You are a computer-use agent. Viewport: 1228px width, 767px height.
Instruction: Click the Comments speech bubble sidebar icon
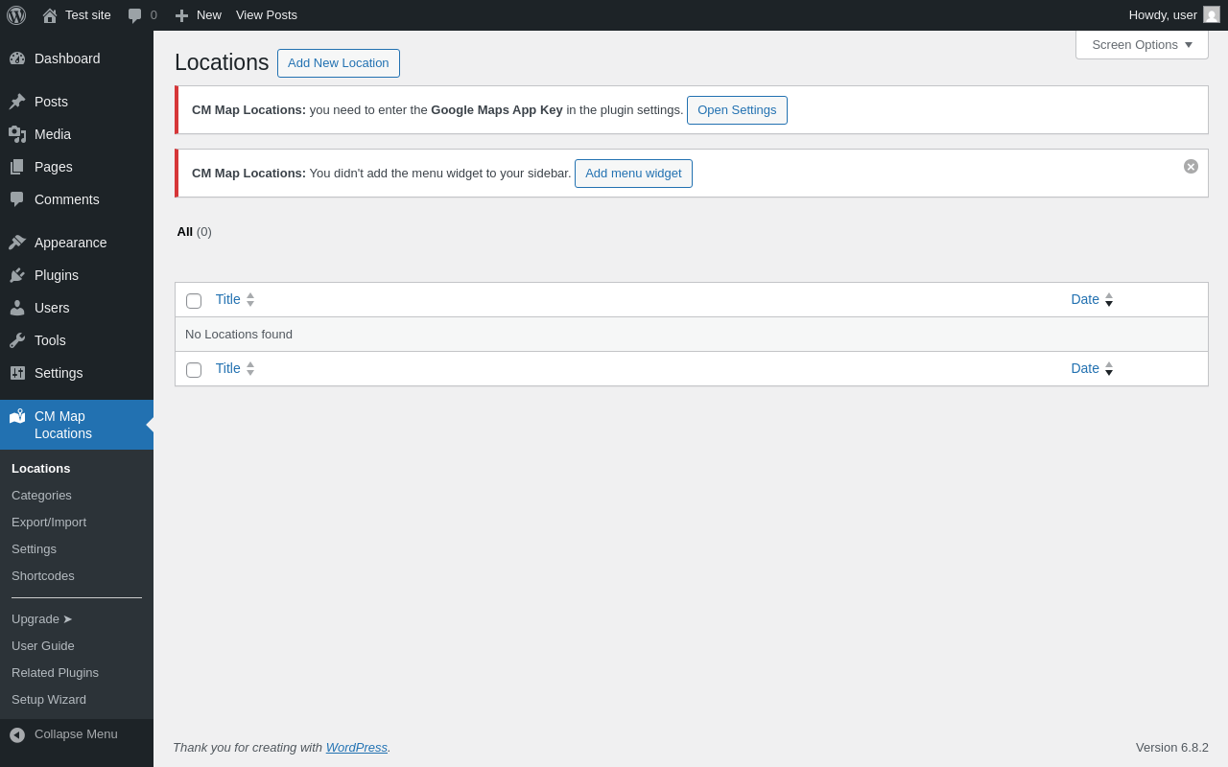pos(17,199)
